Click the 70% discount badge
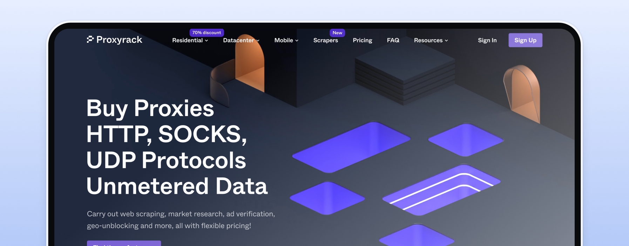This screenshot has height=246, width=629. tap(207, 33)
